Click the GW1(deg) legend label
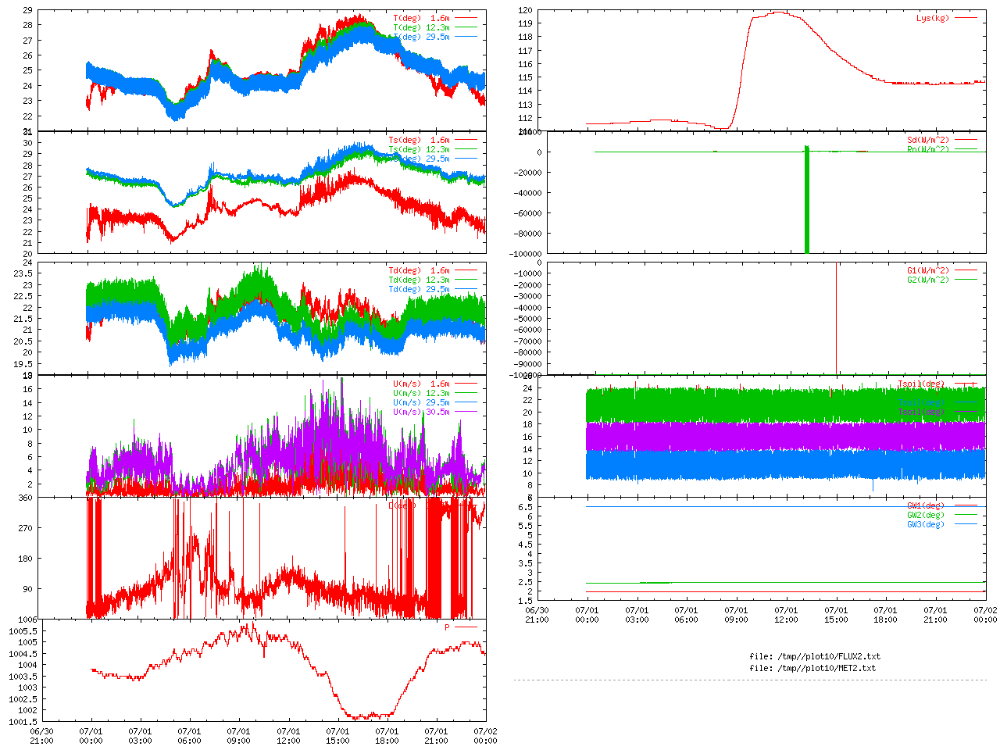The height and width of the screenshot is (750, 1000). pos(926,506)
